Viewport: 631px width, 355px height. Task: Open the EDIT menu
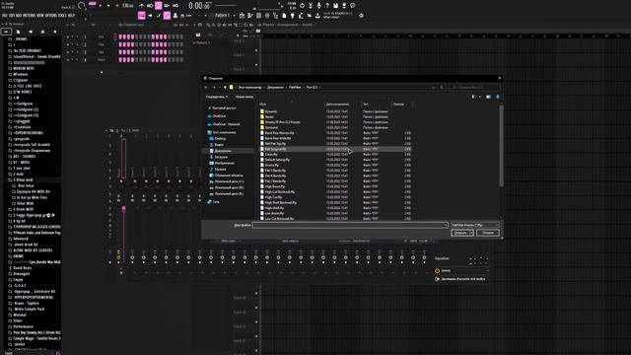click(12, 16)
